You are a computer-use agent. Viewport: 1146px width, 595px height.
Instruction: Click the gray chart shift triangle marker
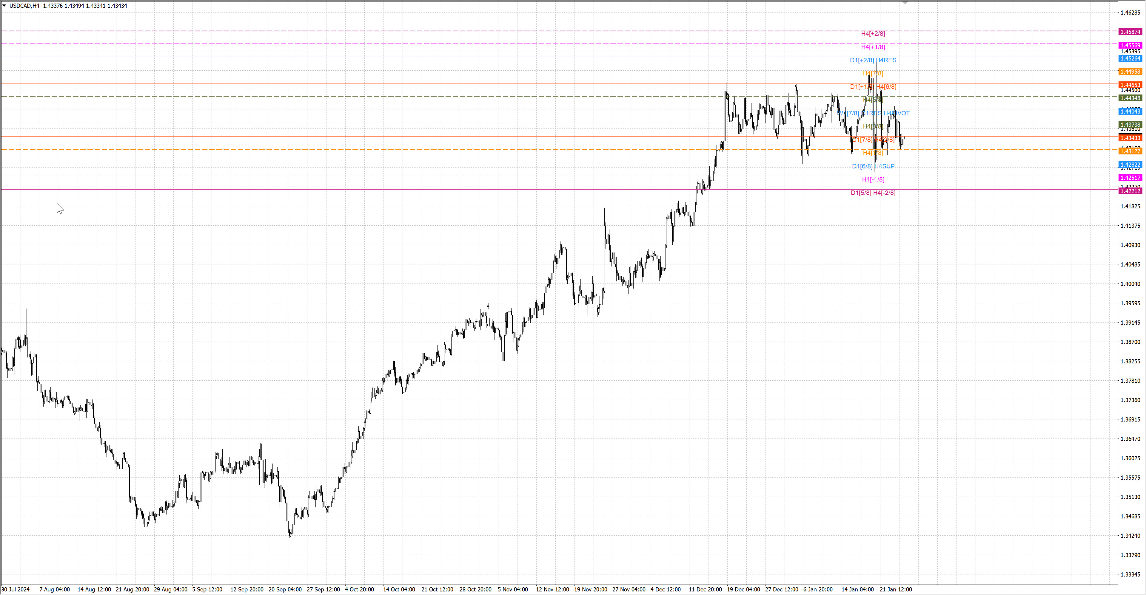click(905, 3)
